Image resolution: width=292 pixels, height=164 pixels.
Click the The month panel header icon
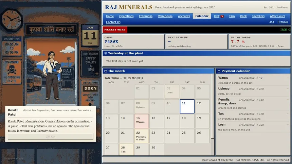tap(106, 71)
